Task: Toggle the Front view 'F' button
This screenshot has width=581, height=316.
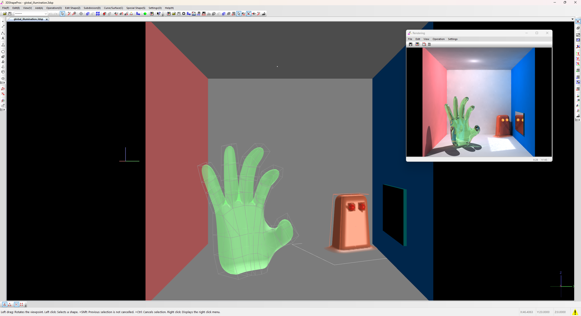Action: pyautogui.click(x=578, y=59)
